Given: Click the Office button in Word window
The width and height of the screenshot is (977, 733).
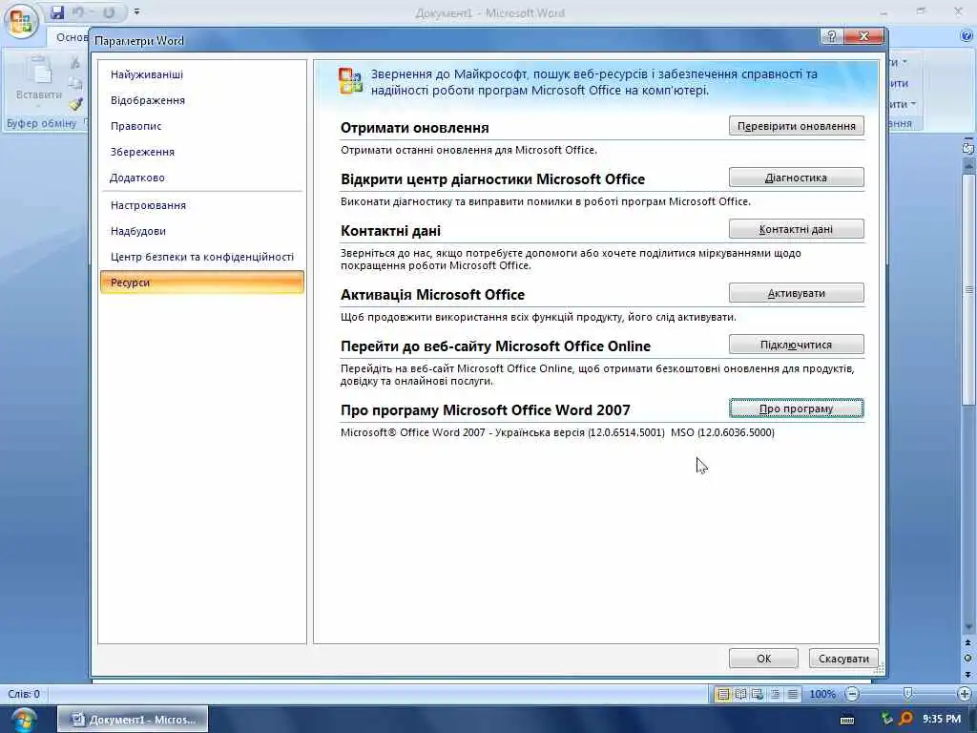Looking at the screenshot, I should coord(21,20).
